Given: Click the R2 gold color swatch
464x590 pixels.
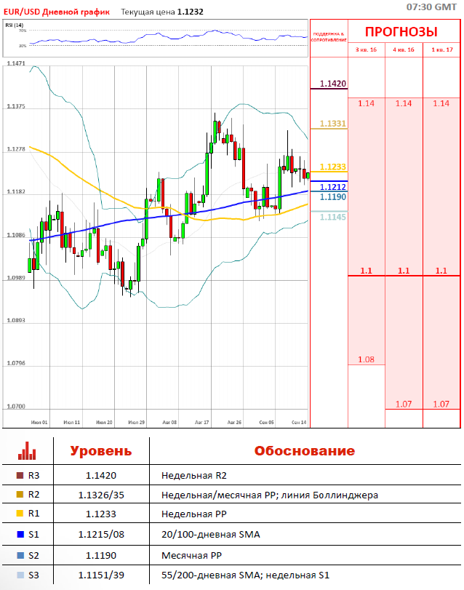Looking at the screenshot, I should pos(20,494).
